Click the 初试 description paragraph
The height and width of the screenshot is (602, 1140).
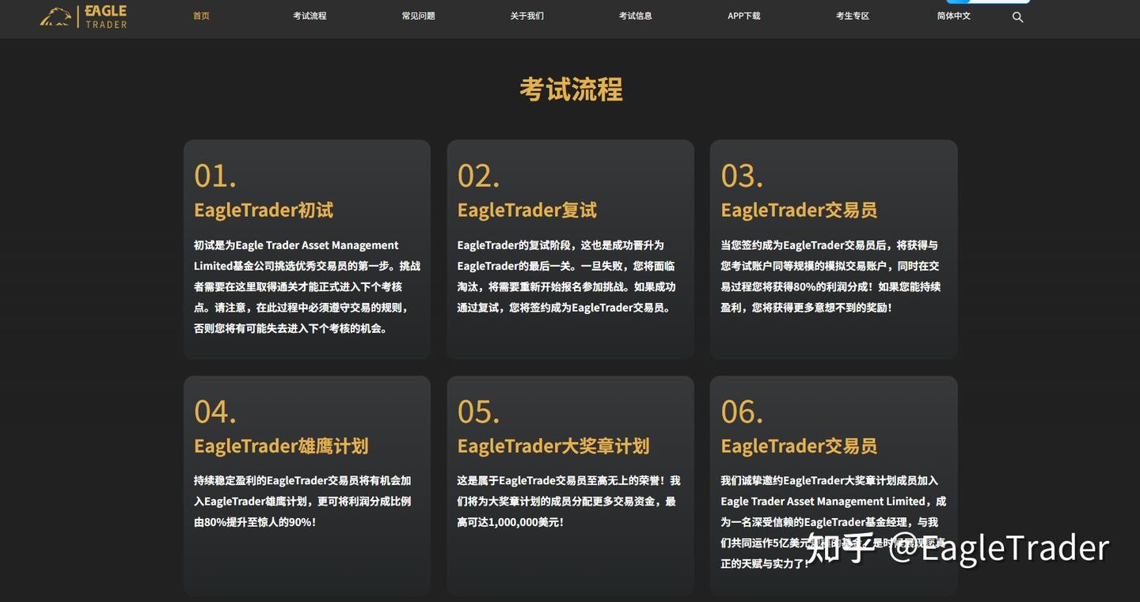pos(307,287)
